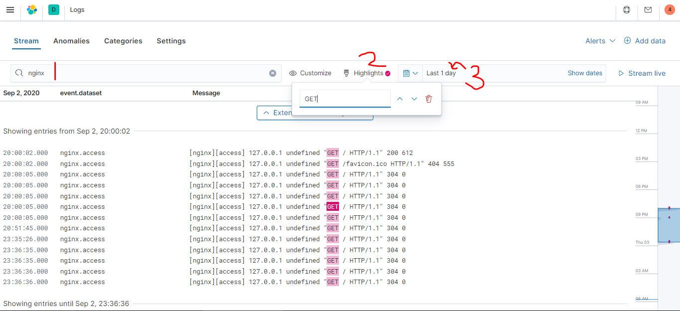Switch to the Anomalies tab
This screenshot has width=680, height=311.
click(71, 41)
